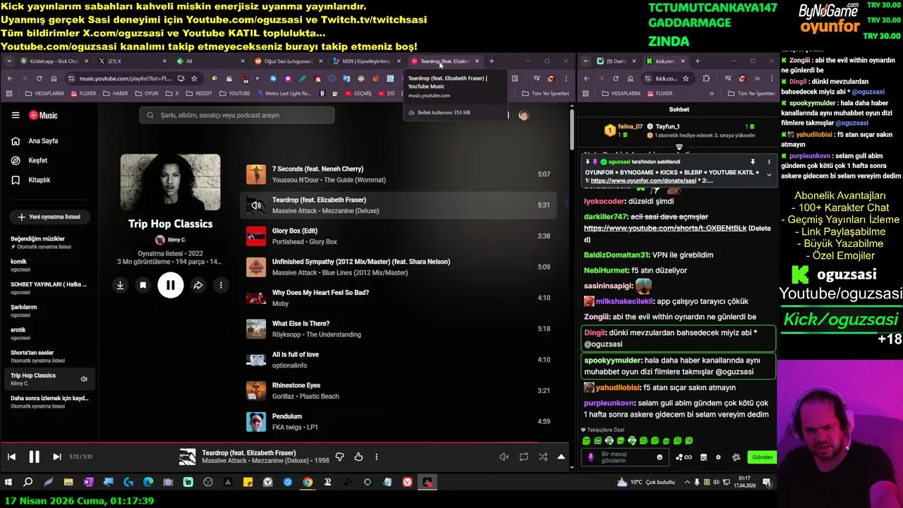903x508 pixels.
Task: Unmute the player volume speaker icon
Action: 504,456
